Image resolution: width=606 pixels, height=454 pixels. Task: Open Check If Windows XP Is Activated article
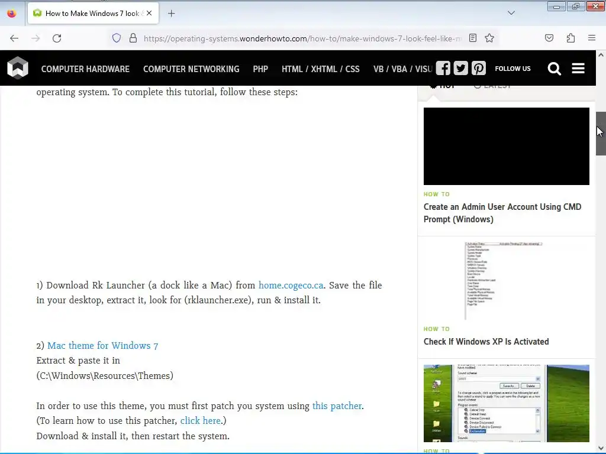click(486, 342)
